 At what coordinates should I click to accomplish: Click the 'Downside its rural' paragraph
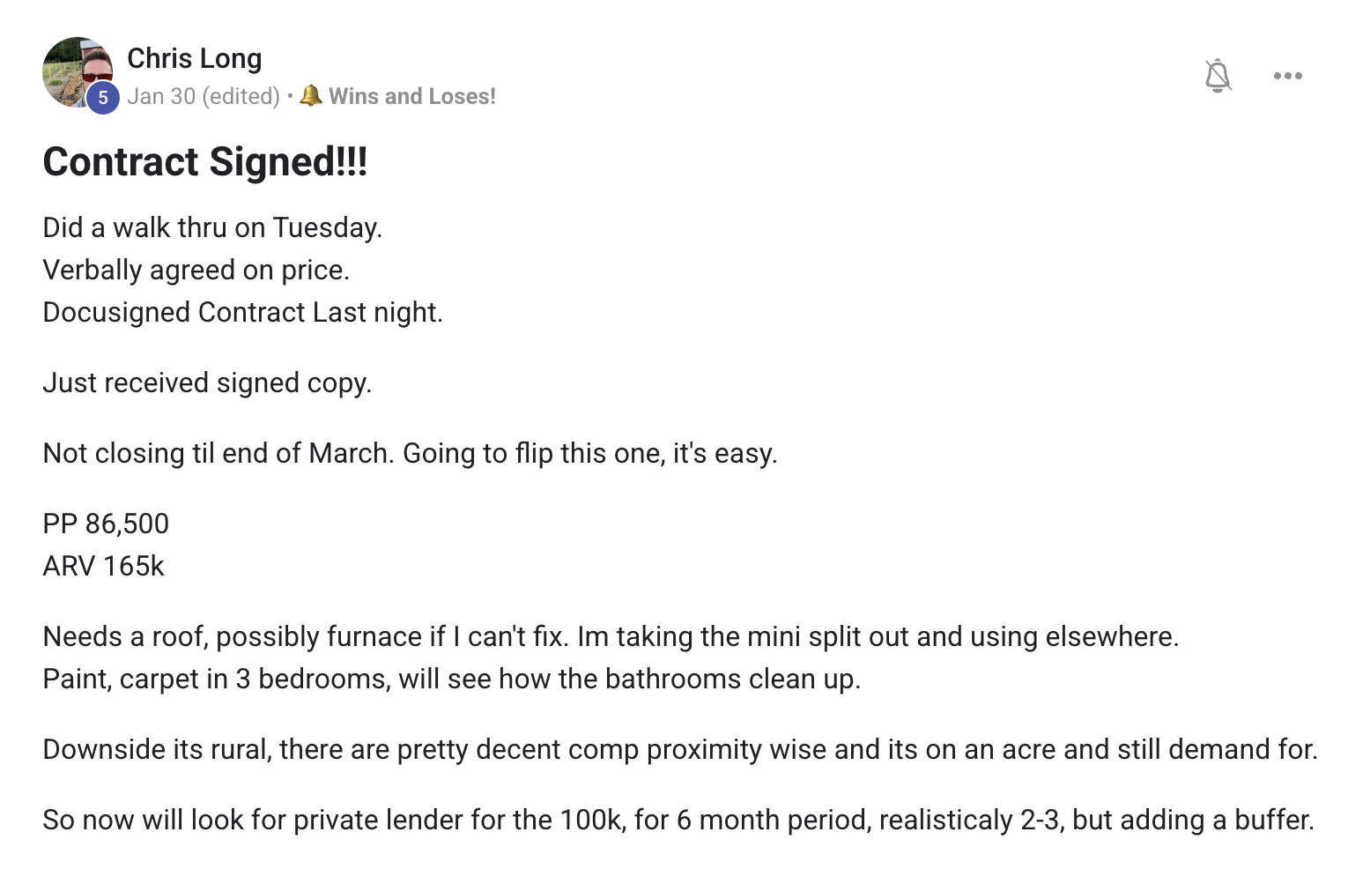pyautogui.click(x=679, y=749)
